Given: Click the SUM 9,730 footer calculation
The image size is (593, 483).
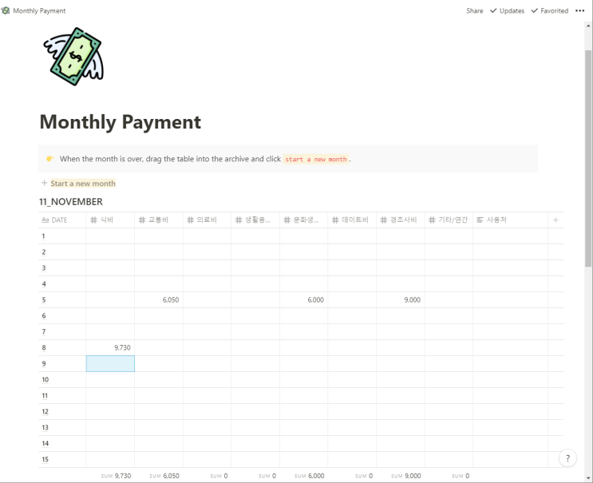Looking at the screenshot, I should coord(116,476).
